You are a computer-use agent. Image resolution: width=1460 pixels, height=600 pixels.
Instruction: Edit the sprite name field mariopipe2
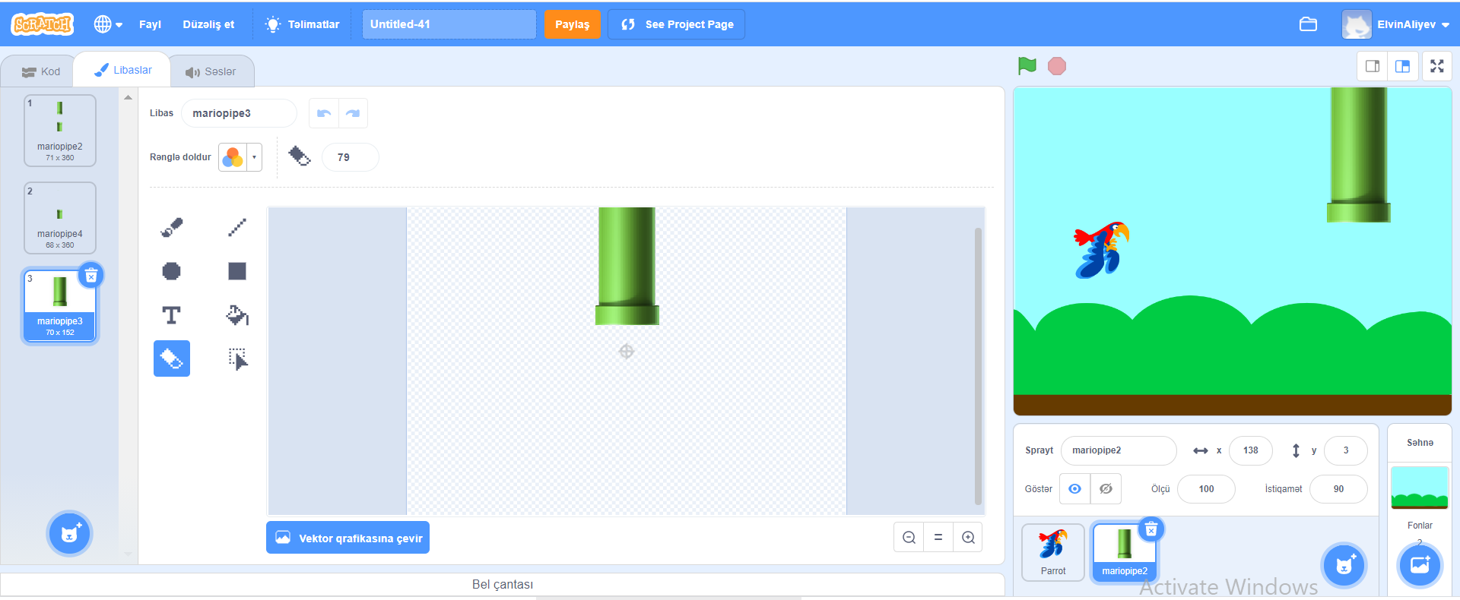point(1118,450)
